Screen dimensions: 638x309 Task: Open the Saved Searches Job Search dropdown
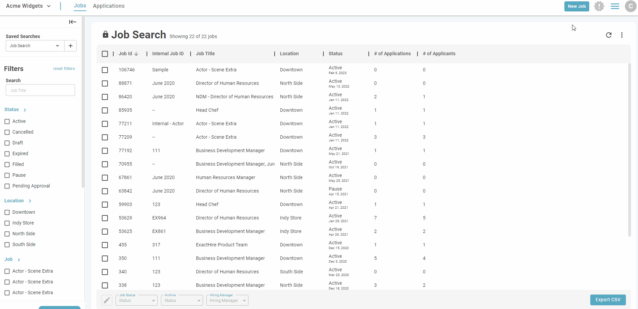[35, 46]
